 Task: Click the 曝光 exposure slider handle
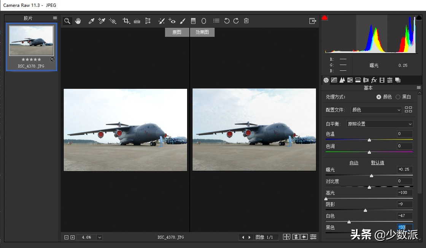[372, 176]
